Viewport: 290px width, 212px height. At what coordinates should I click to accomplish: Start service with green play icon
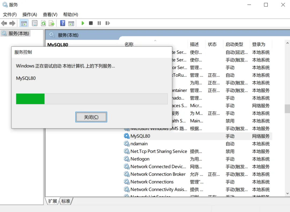(x=83, y=23)
